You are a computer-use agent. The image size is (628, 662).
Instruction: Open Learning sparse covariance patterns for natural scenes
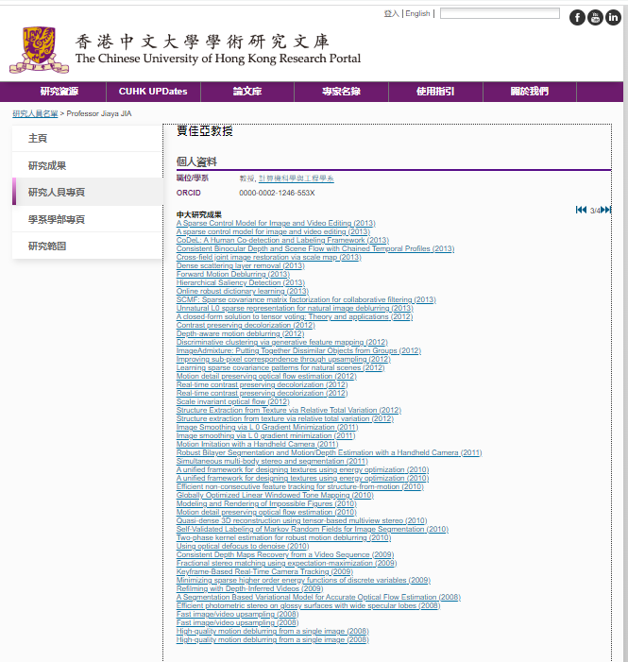point(280,367)
